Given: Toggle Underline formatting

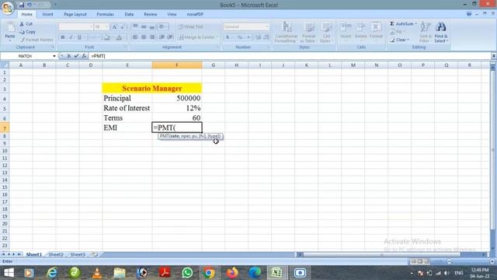Looking at the screenshot, I should tap(79, 37).
